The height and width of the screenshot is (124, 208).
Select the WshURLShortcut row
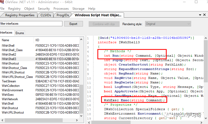[40, 112]
